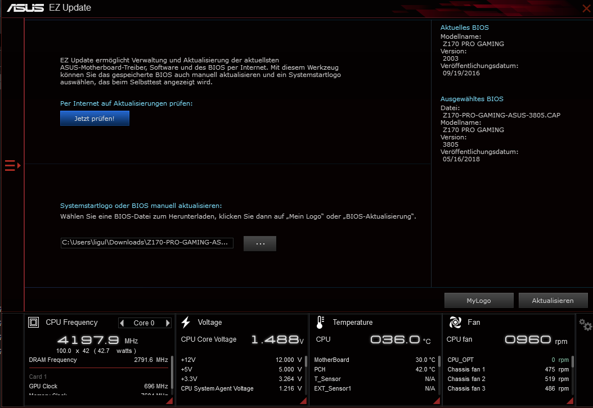593x408 pixels.
Task: Expand the Temperature panel corner triangle
Action: tap(437, 401)
